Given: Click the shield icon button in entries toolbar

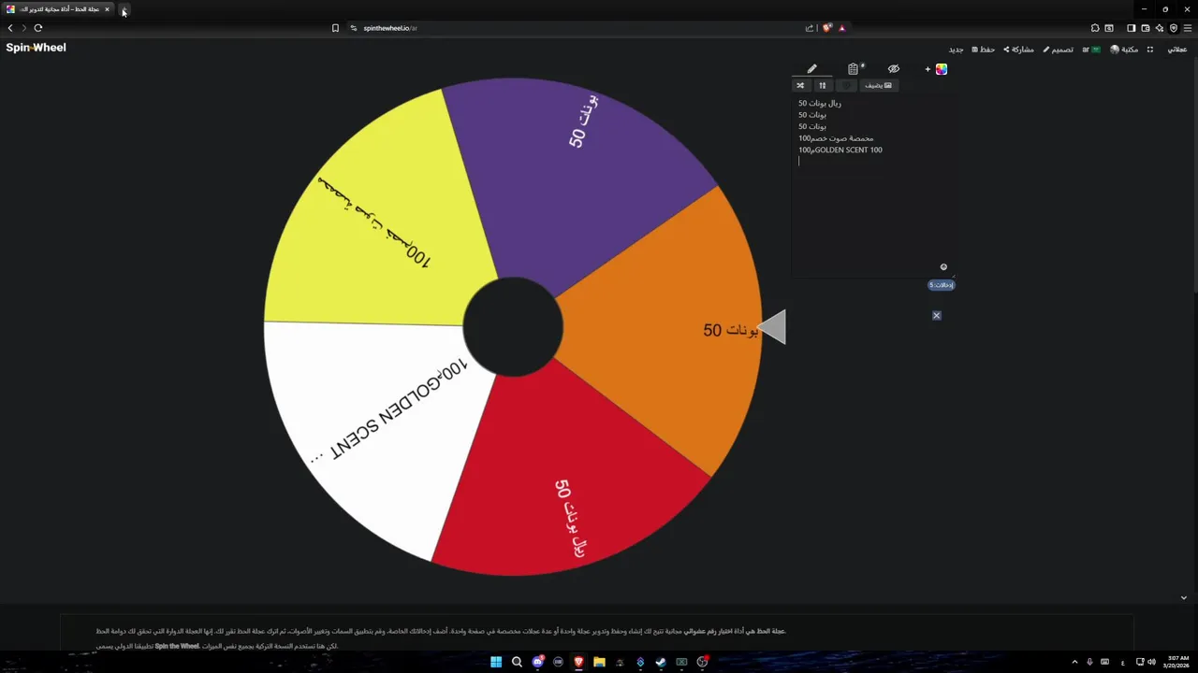Looking at the screenshot, I should coord(846,85).
